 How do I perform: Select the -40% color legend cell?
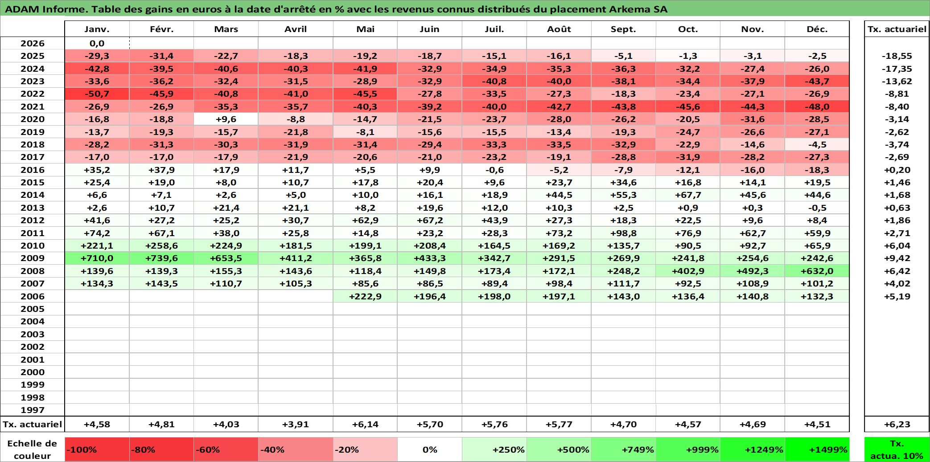point(296,450)
